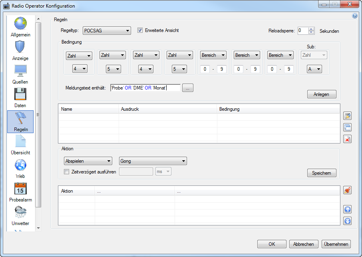362x257 pixels.
Task: Open the Sub value dropdown showing A
Action: [x=314, y=69]
